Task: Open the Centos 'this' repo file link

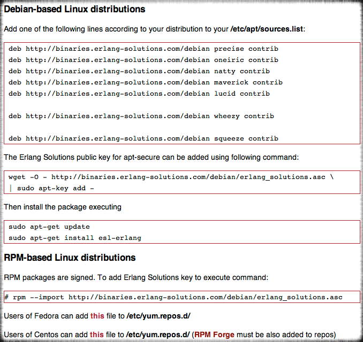Action: (97, 335)
